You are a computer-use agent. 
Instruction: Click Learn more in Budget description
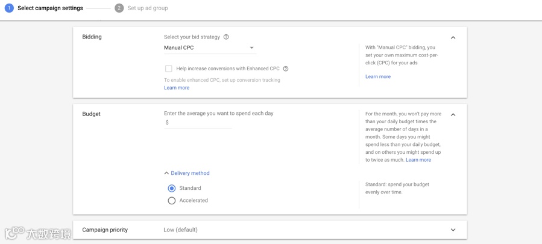[418, 160]
